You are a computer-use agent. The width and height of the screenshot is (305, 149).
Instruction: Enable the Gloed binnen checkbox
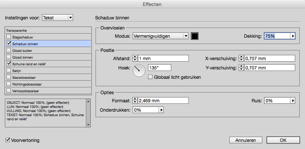click(x=9, y=57)
